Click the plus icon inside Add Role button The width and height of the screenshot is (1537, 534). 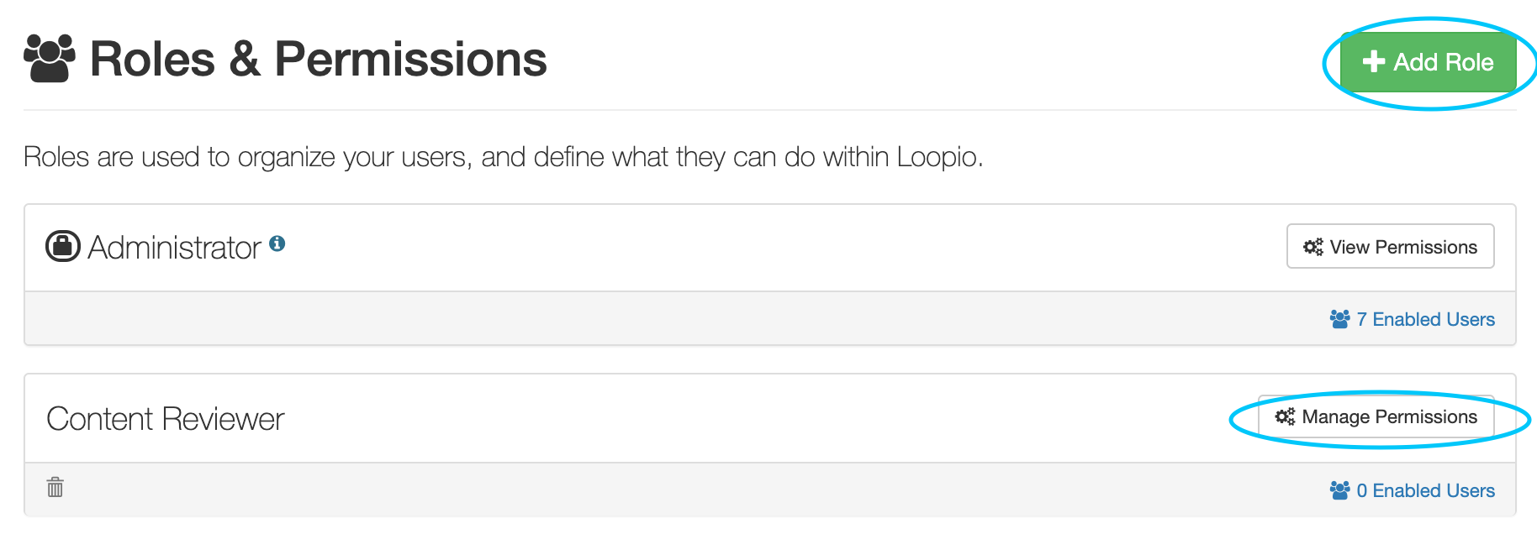1373,61
